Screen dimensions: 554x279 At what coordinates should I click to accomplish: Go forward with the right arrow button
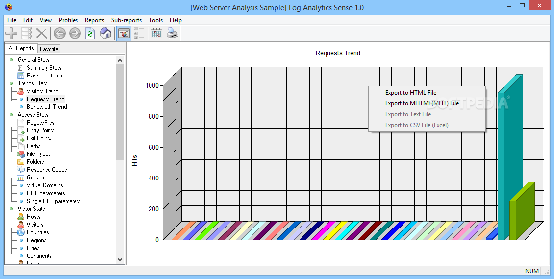coord(75,33)
